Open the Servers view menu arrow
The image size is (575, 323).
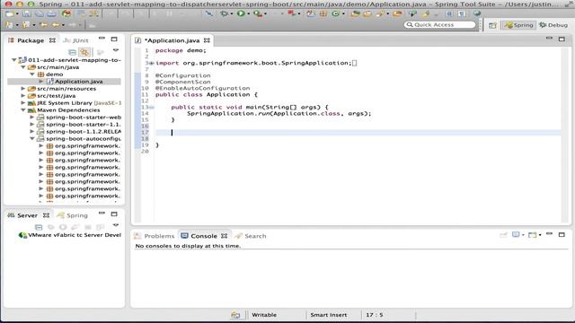click(x=116, y=225)
